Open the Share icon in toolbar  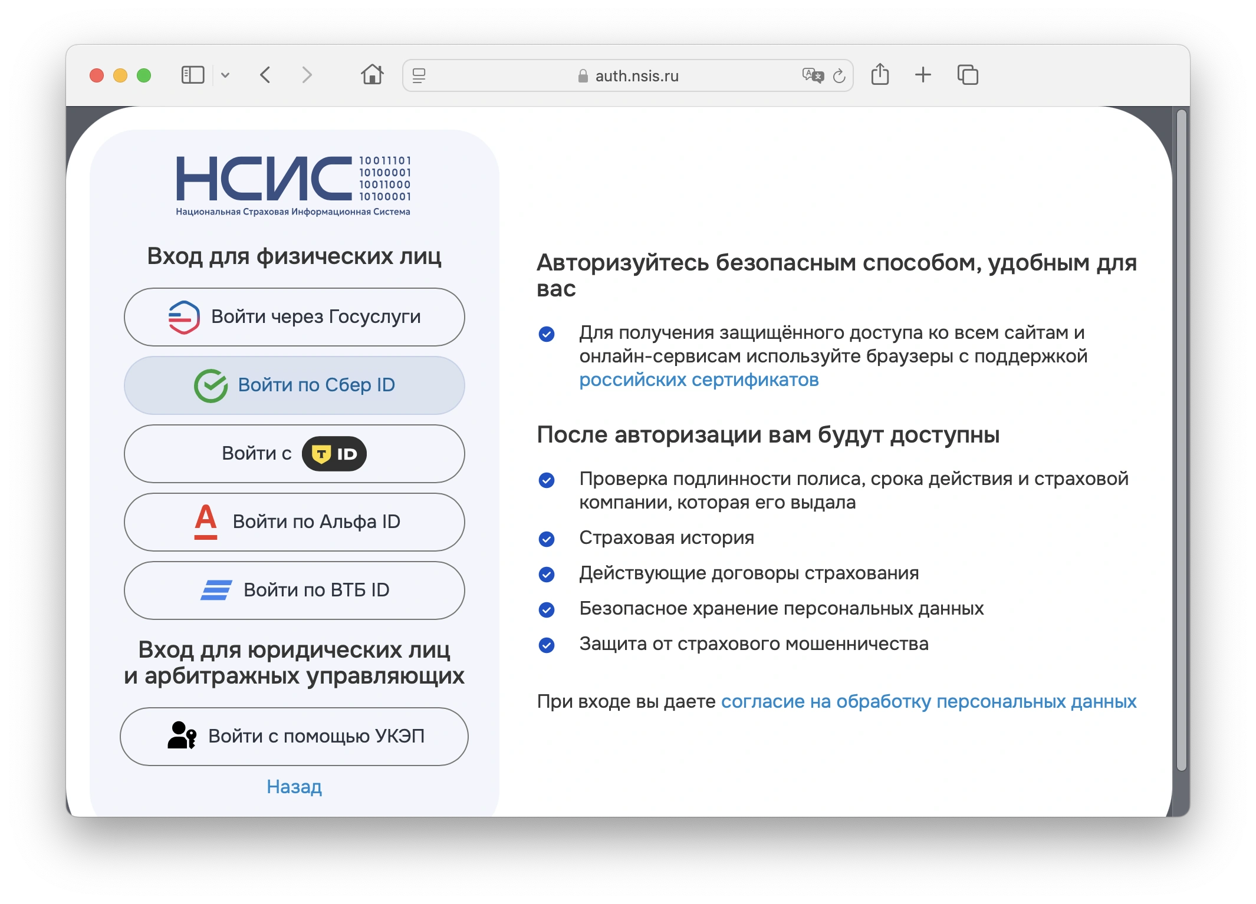point(880,75)
